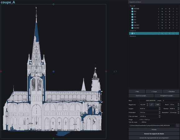Click the first action icon in the FLECHE1 row
Viewport: 180px width, 140px height.
[159, 25]
